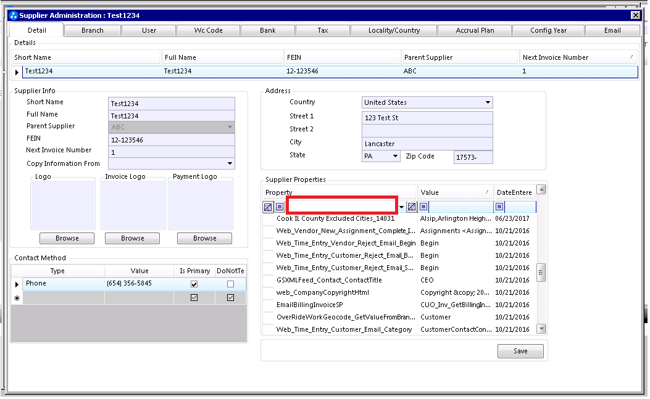Click the Save button
Image resolution: width=650 pixels, height=399 pixels.
520,352
